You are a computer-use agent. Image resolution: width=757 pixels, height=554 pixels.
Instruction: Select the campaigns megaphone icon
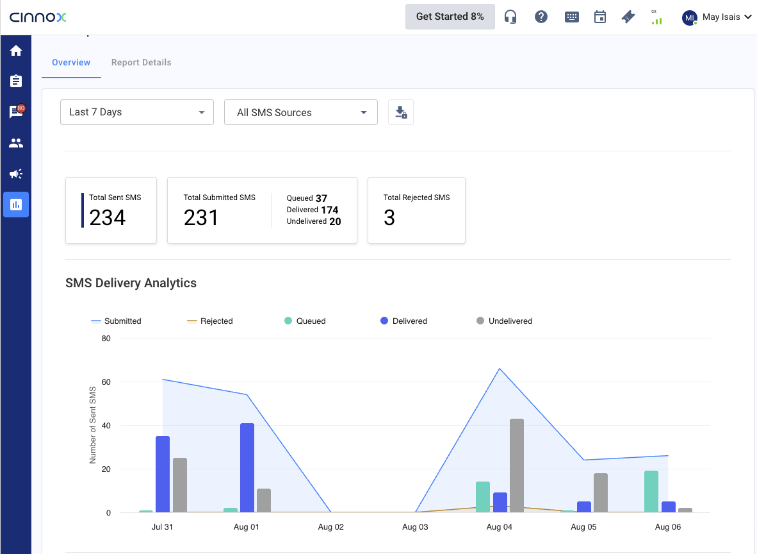[x=16, y=174]
